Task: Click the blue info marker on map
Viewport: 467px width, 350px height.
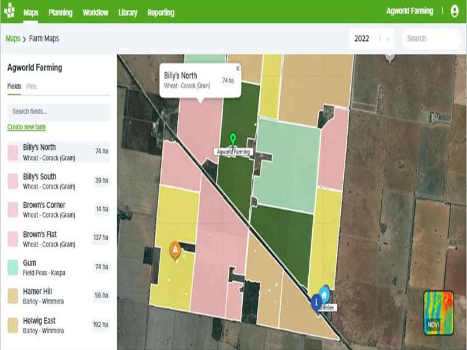Action: (x=316, y=301)
